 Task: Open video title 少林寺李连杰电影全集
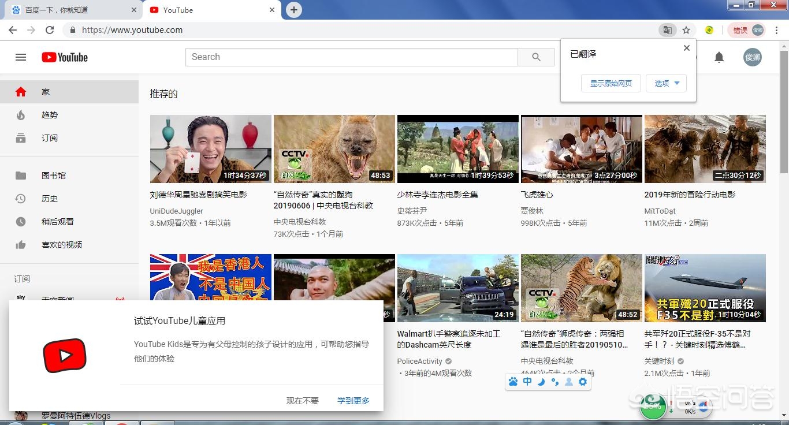(x=438, y=195)
